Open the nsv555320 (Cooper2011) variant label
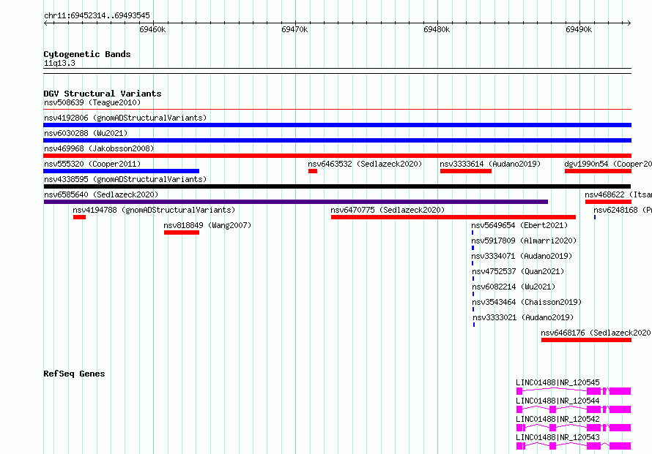Viewport: 652px width, 454px height. pos(92,164)
